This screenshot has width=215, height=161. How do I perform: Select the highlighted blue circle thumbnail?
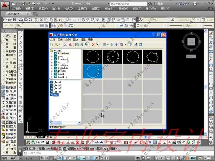pos(93,71)
